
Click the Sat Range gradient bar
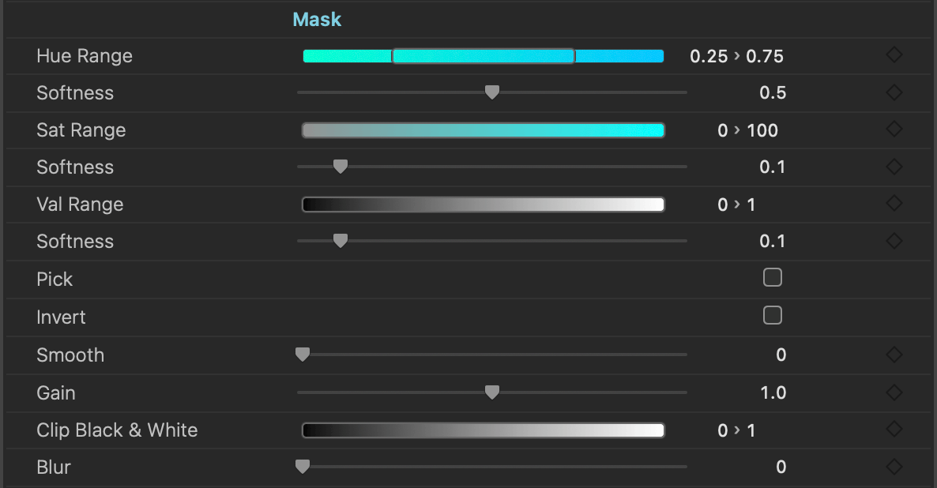483,130
